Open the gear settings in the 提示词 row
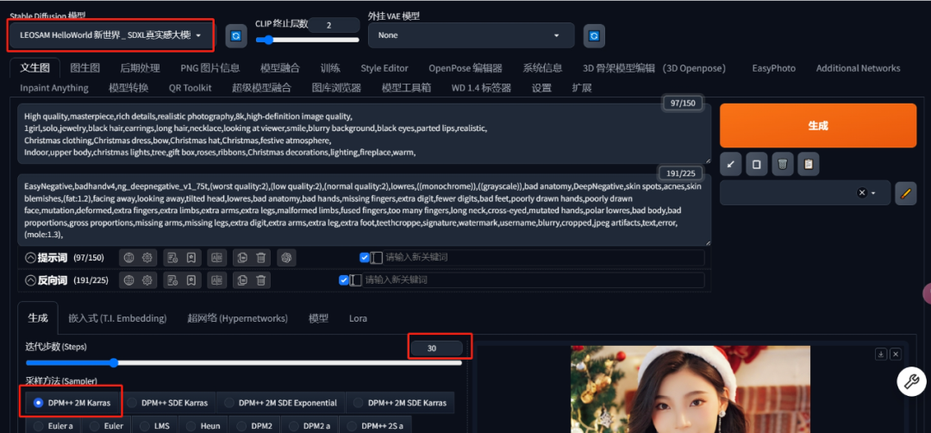 (147, 258)
